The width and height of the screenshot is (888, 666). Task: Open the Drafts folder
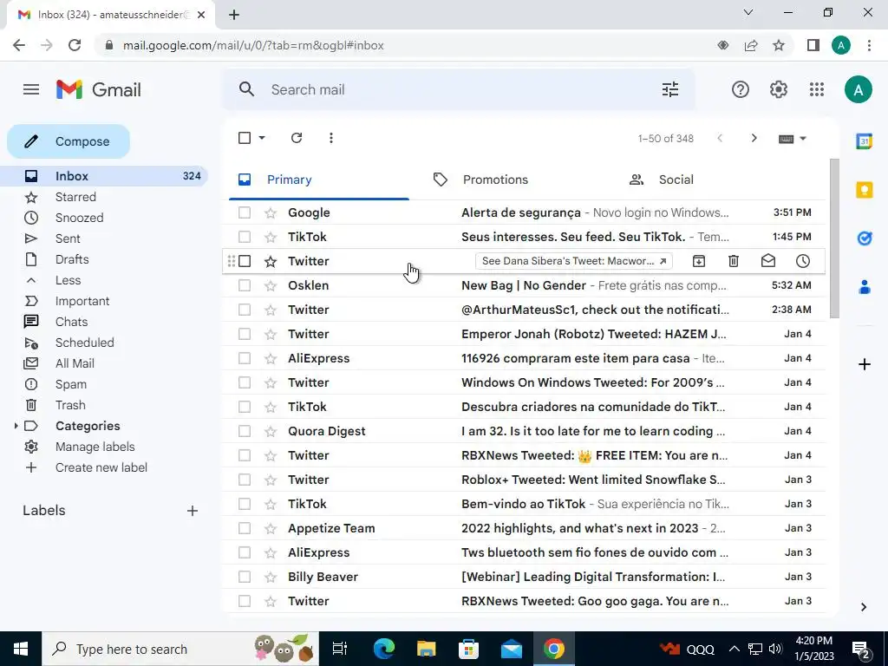click(72, 259)
